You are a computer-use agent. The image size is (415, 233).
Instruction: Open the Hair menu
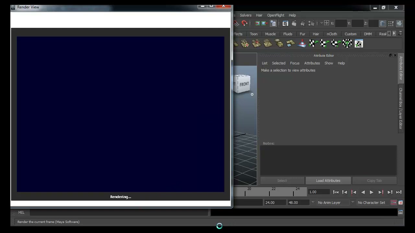tap(259, 15)
